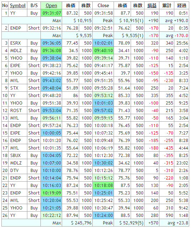Click the -255 cumulative value in row 16

point(169,141)
